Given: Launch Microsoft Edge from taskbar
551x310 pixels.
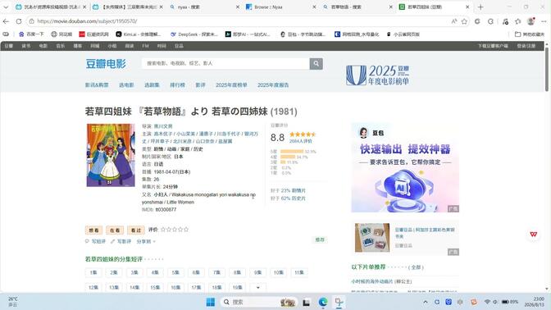Looking at the screenshot, I should (x=322, y=302).
